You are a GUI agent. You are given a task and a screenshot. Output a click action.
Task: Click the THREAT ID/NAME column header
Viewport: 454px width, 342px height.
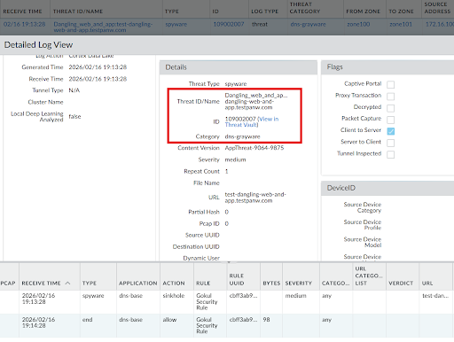point(78,12)
